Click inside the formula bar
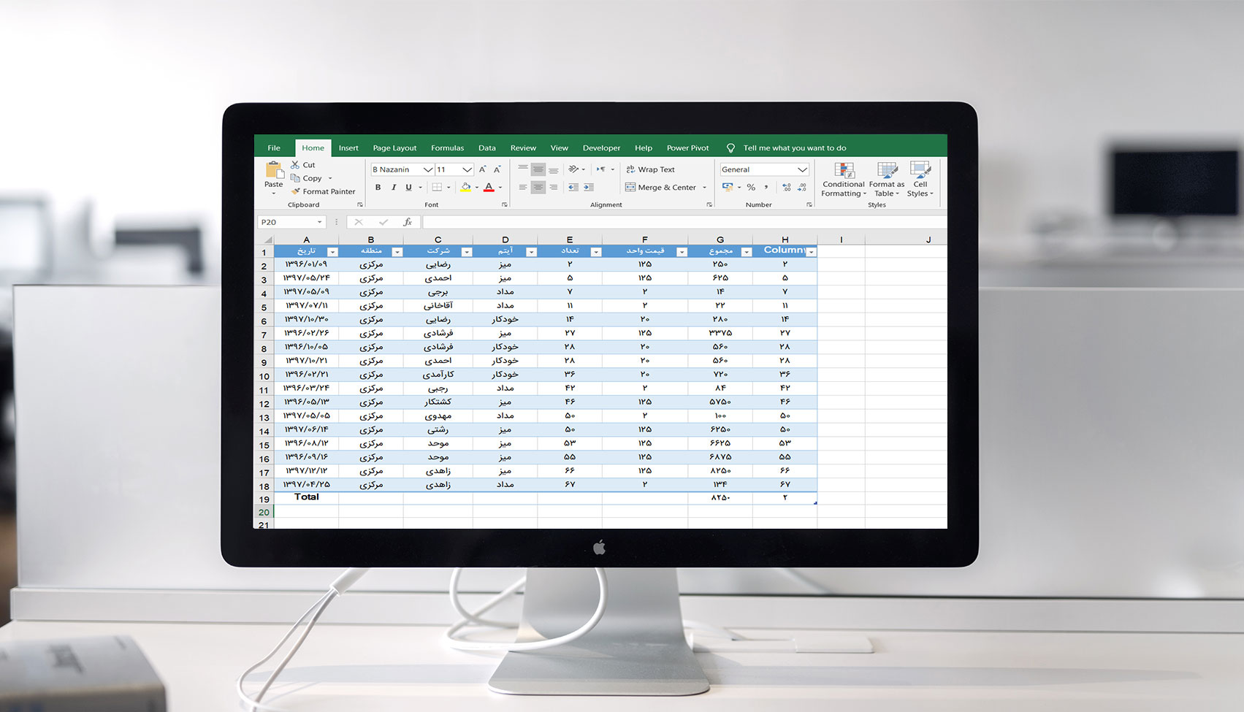The image size is (1244, 712). pyautogui.click(x=684, y=222)
